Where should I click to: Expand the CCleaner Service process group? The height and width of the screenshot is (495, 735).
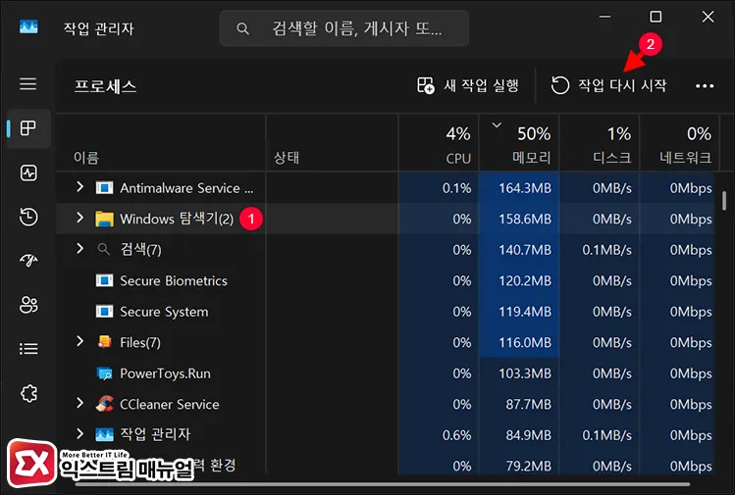coord(79,403)
